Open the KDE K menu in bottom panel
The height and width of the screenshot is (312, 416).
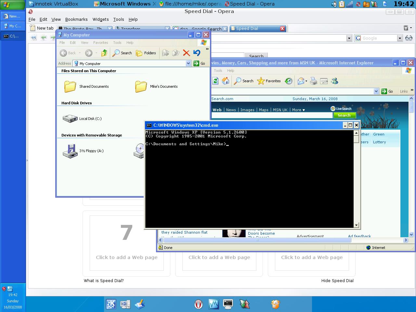pos(111,304)
